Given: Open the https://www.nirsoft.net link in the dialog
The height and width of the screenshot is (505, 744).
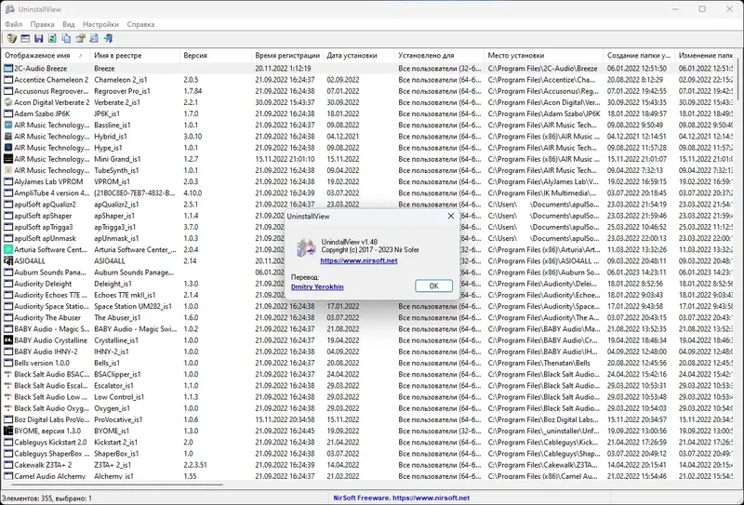Looking at the screenshot, I should coord(359,260).
